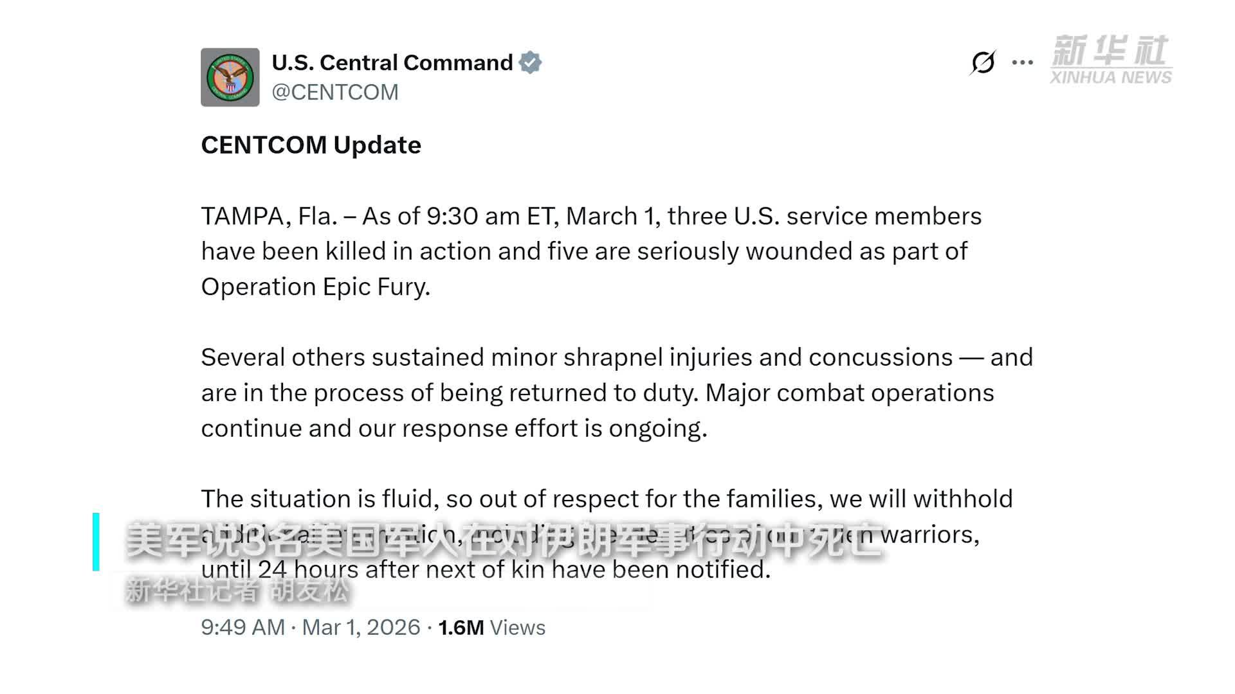The image size is (1235, 694).
Task: Open the CENTCOM Update heading
Action: coord(311,145)
